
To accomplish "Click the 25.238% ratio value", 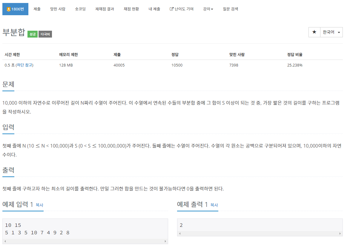I will point(295,65).
